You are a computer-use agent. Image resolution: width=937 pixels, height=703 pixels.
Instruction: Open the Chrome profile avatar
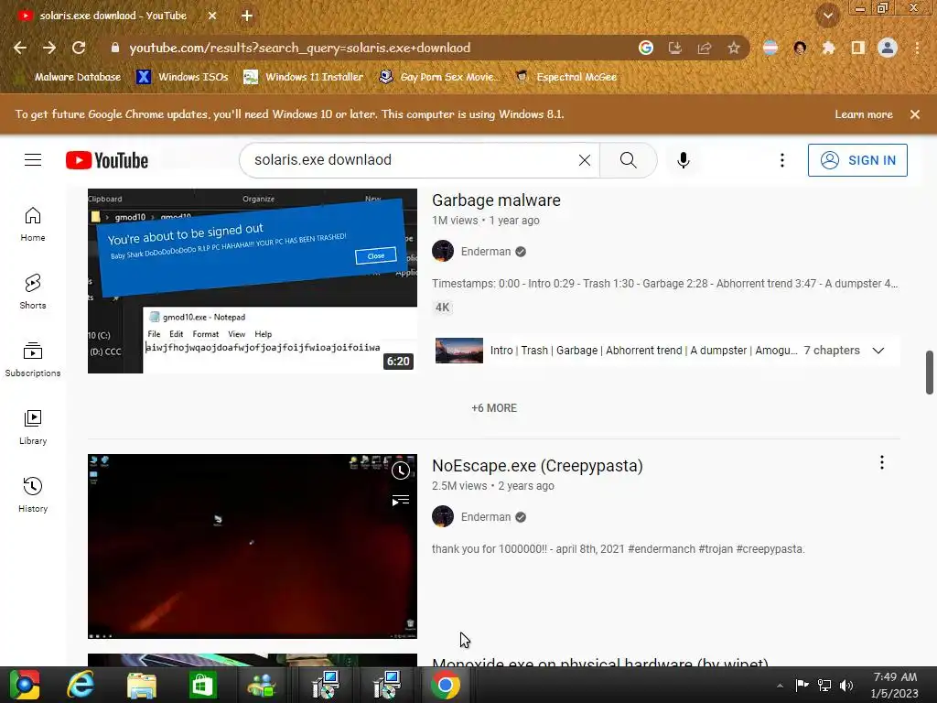tap(888, 48)
